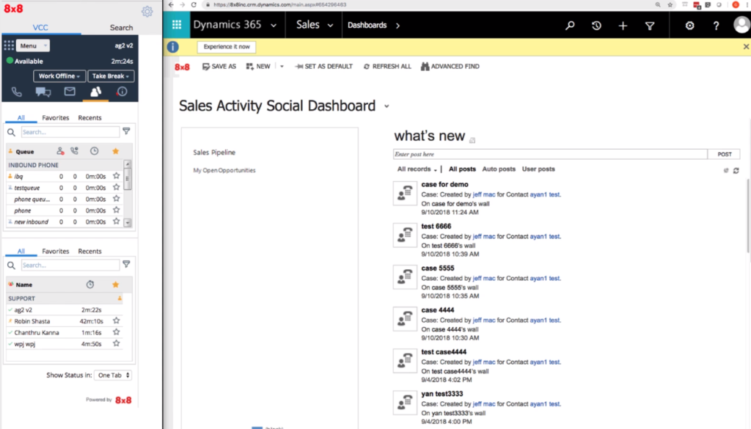Open jeff mac link under case for demo

[484, 194]
